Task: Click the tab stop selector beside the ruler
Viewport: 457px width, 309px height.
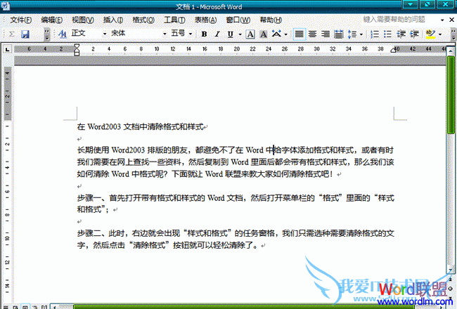Action: point(7,49)
